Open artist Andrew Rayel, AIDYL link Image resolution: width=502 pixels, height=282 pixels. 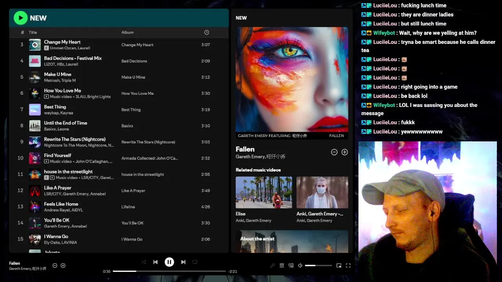(64, 210)
